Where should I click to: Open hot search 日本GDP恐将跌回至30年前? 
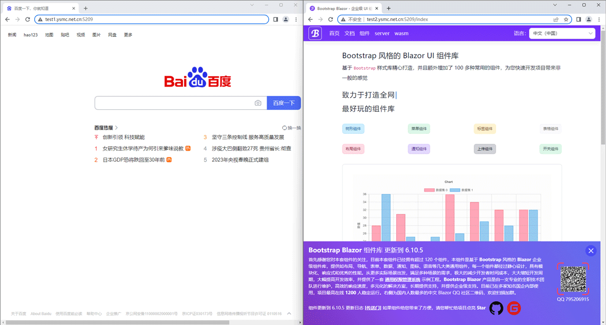134,160
